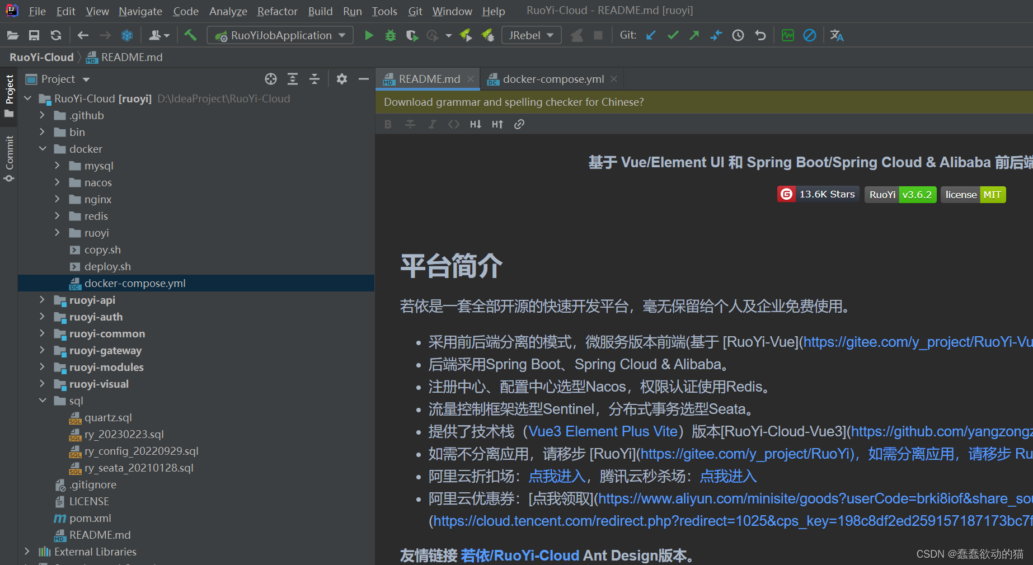Select pom.xml in project tree

point(90,518)
